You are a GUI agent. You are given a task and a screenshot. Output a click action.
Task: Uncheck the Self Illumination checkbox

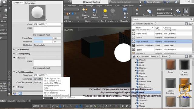click(16, 72)
